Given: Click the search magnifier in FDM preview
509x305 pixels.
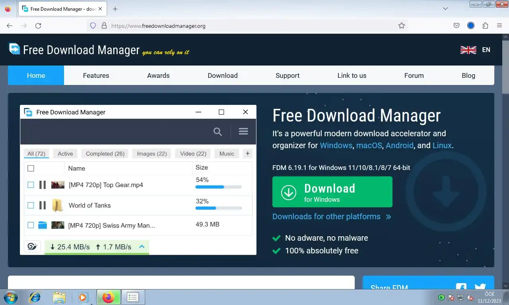Looking at the screenshot, I should tap(218, 131).
